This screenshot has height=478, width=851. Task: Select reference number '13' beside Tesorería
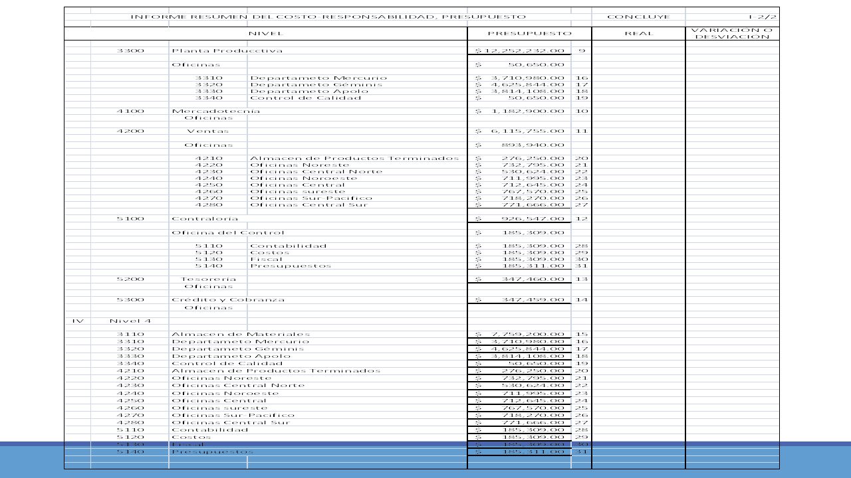tap(582, 279)
